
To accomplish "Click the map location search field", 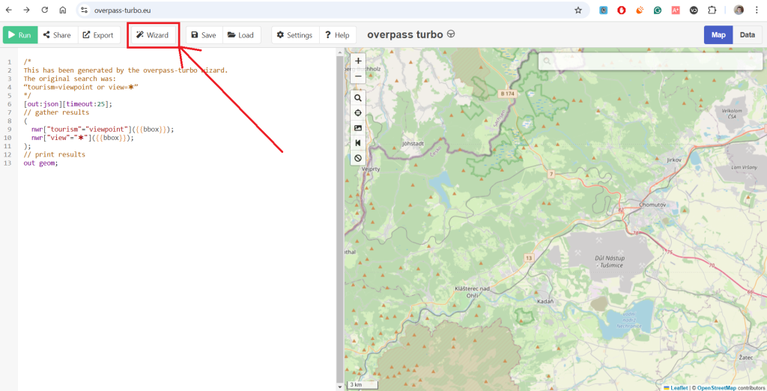I will pyautogui.click(x=650, y=61).
